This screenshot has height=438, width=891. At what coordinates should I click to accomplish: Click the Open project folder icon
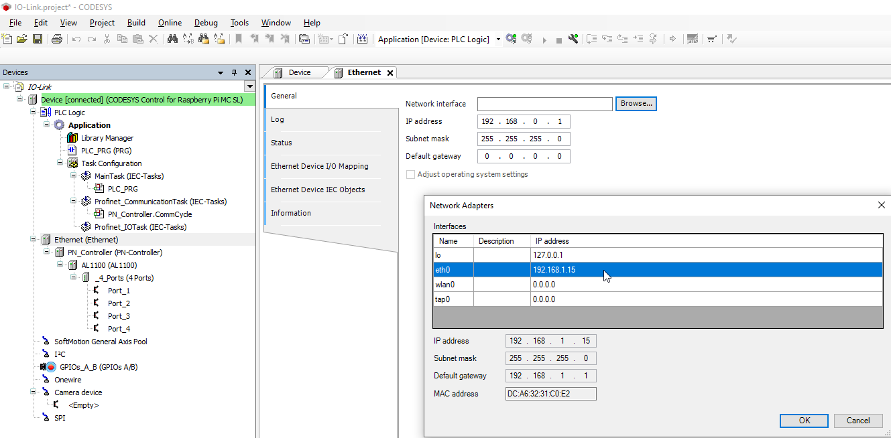(22, 40)
